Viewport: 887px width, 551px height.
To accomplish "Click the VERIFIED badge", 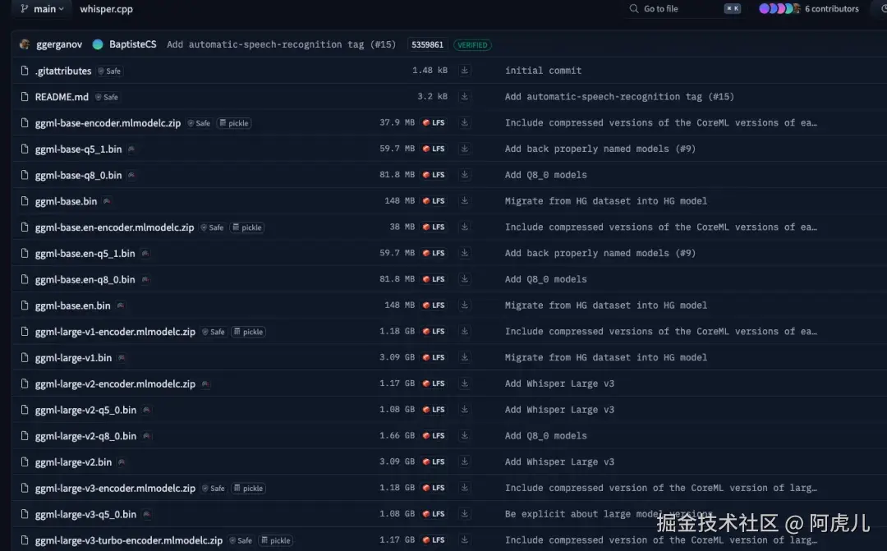I will click(472, 44).
